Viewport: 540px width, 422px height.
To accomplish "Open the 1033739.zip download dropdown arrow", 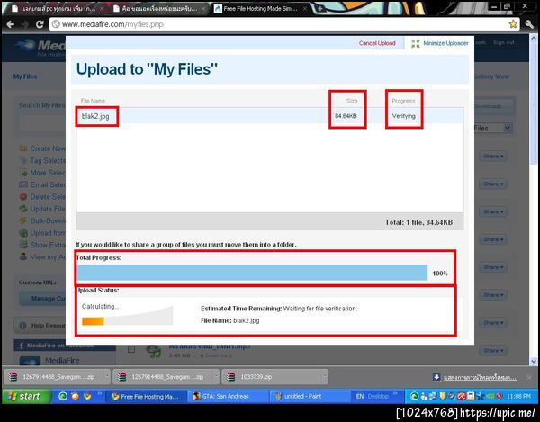I will pyautogui.click(x=324, y=377).
